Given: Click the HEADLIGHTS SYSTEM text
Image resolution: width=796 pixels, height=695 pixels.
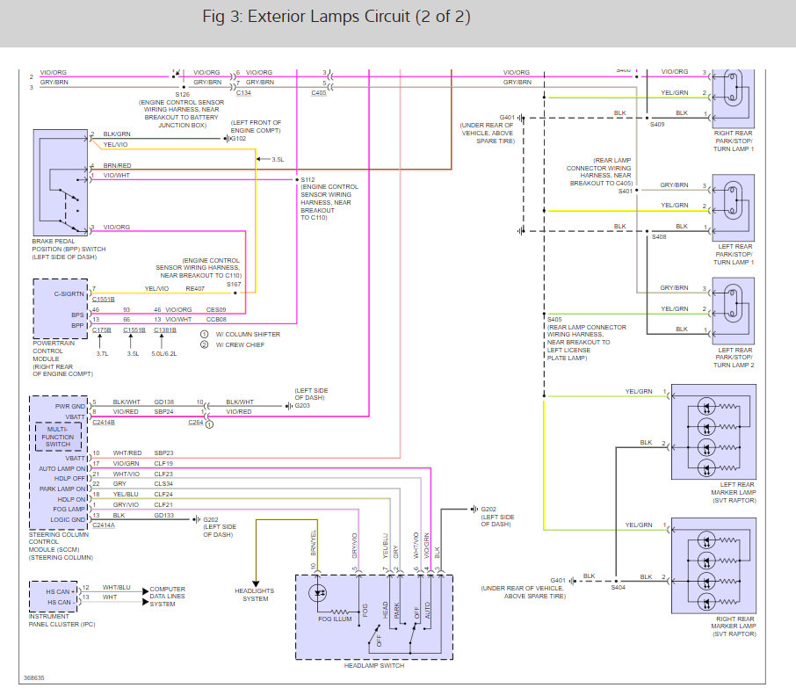Looking at the screenshot, I should click(254, 595).
